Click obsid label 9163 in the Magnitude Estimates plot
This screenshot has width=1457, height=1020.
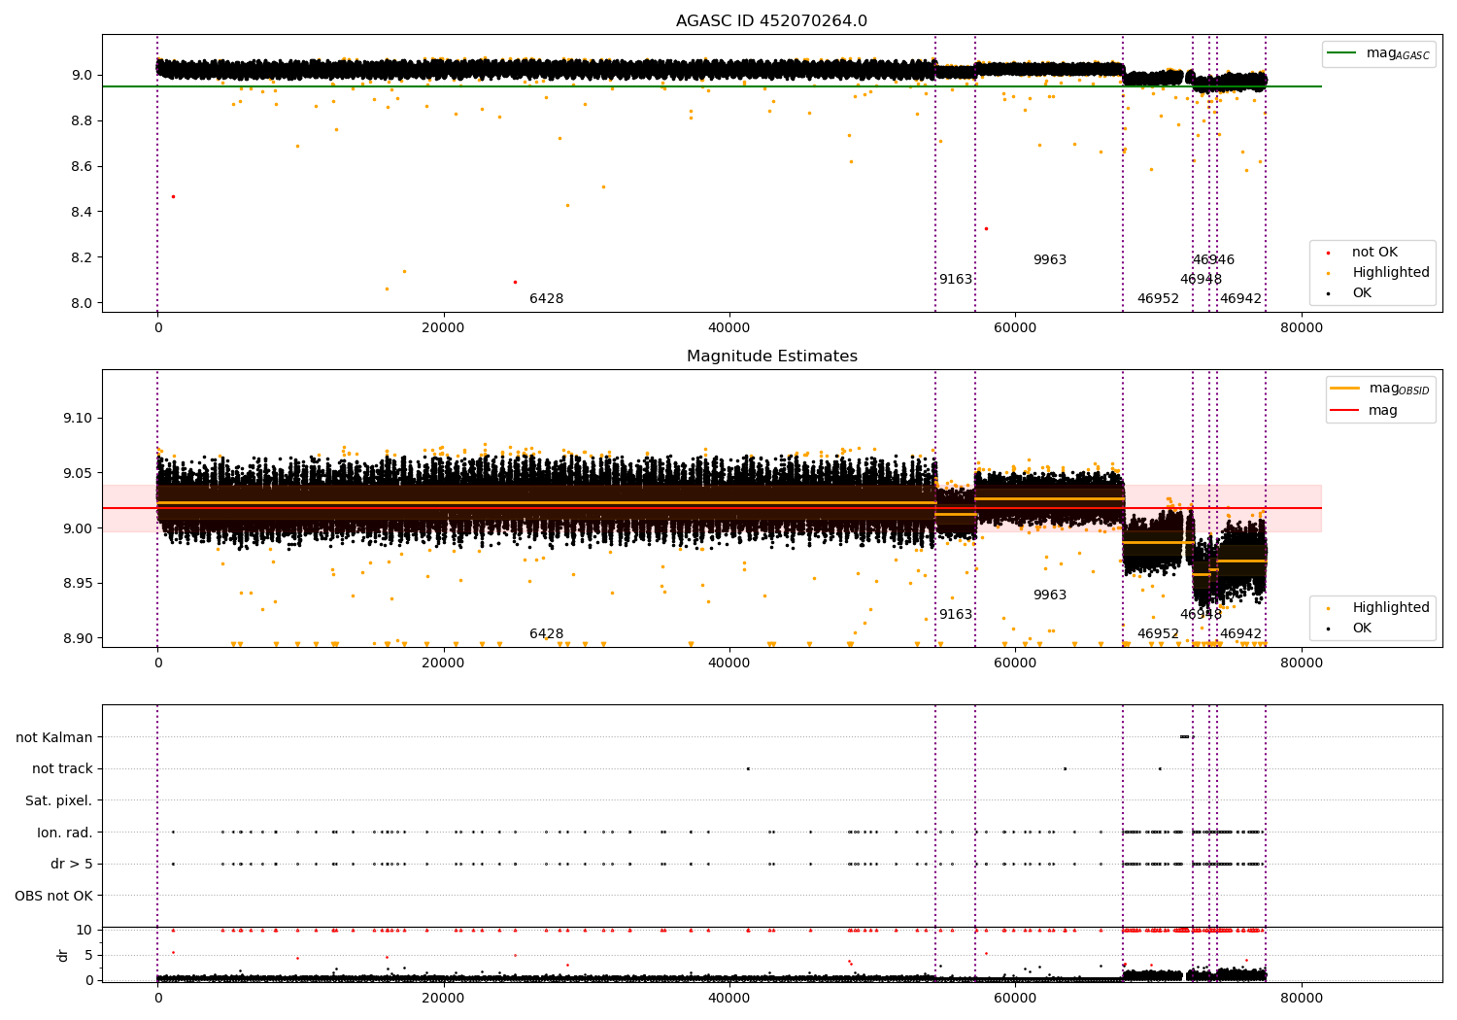click(955, 615)
